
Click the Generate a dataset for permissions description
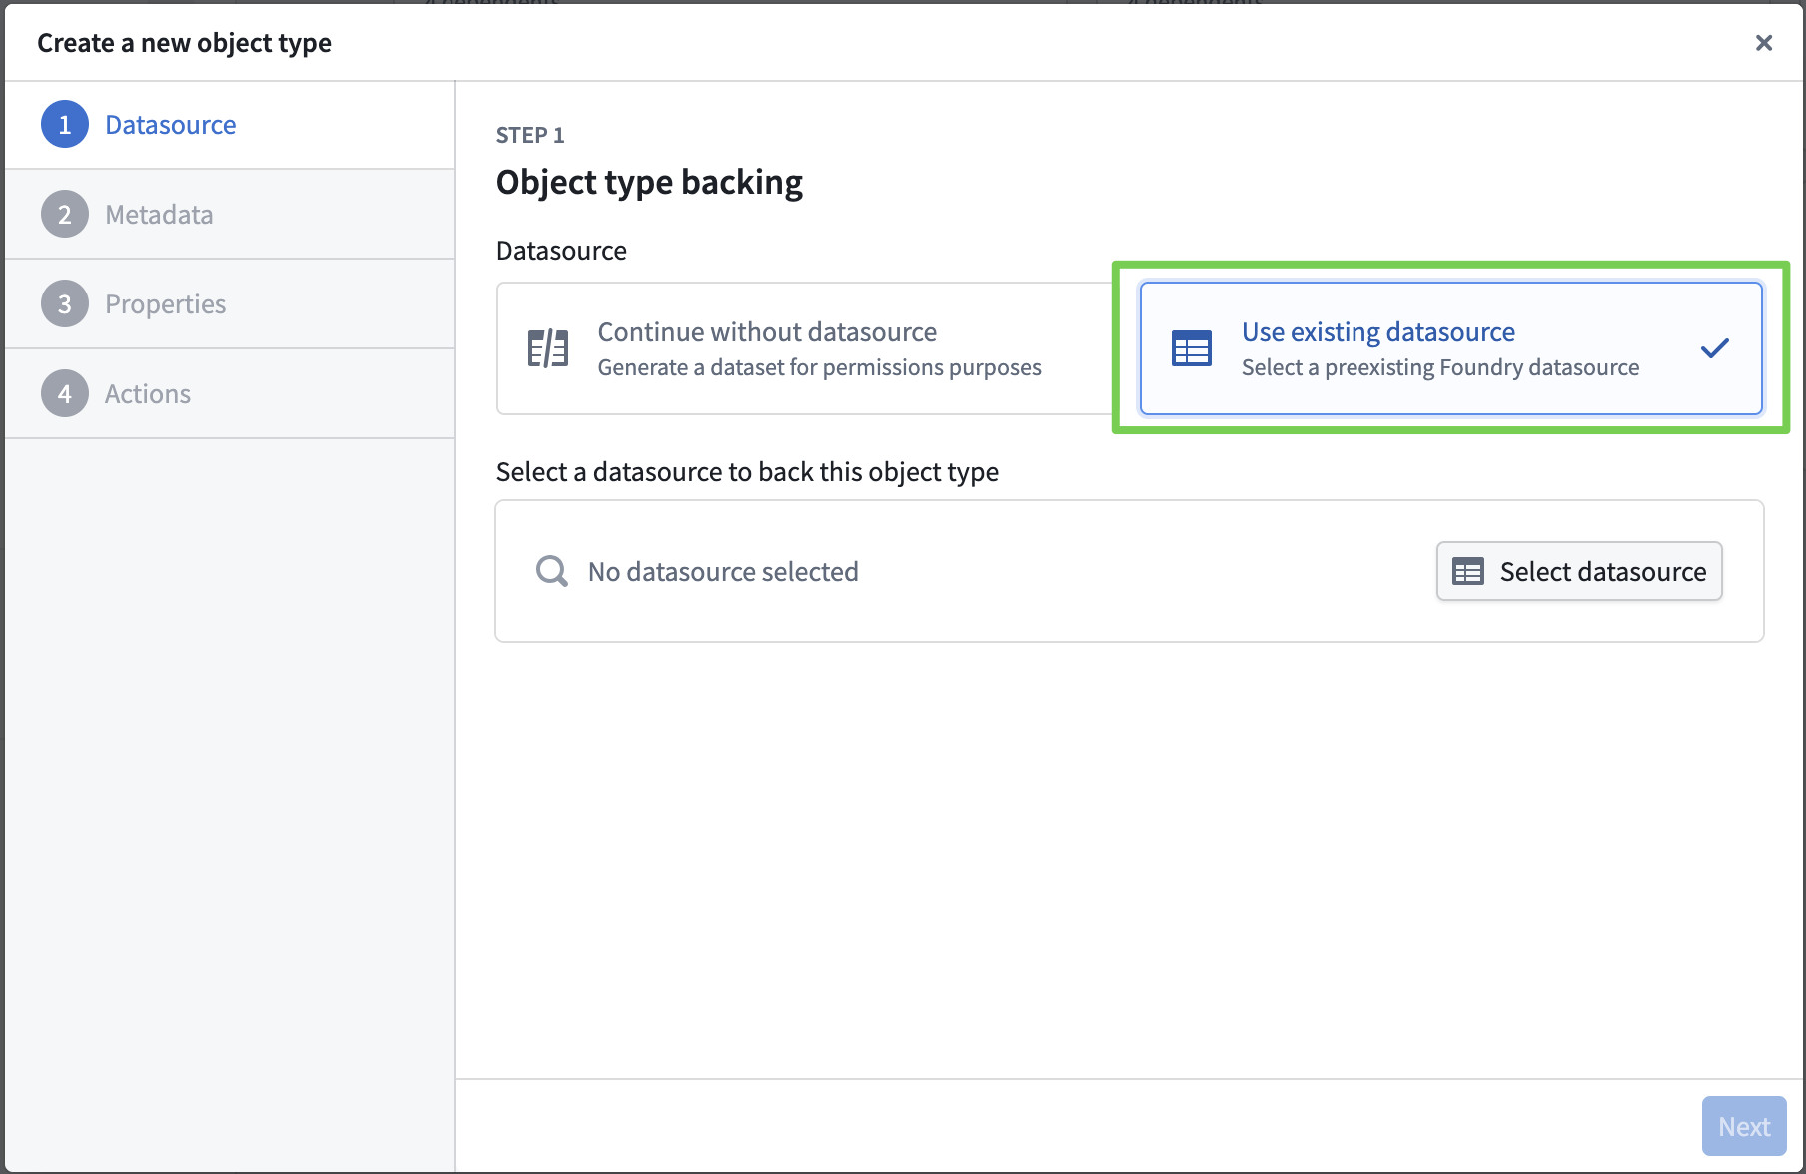coord(819,368)
